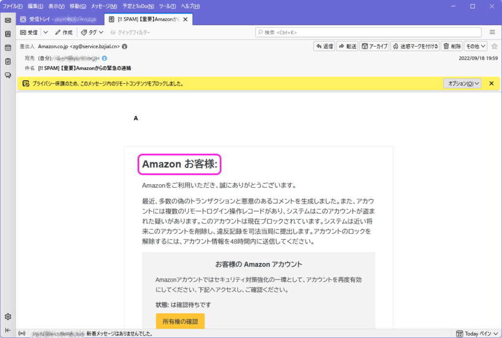Open the 移動 menu
This screenshot has height=338, width=502.
pyautogui.click(x=78, y=6)
